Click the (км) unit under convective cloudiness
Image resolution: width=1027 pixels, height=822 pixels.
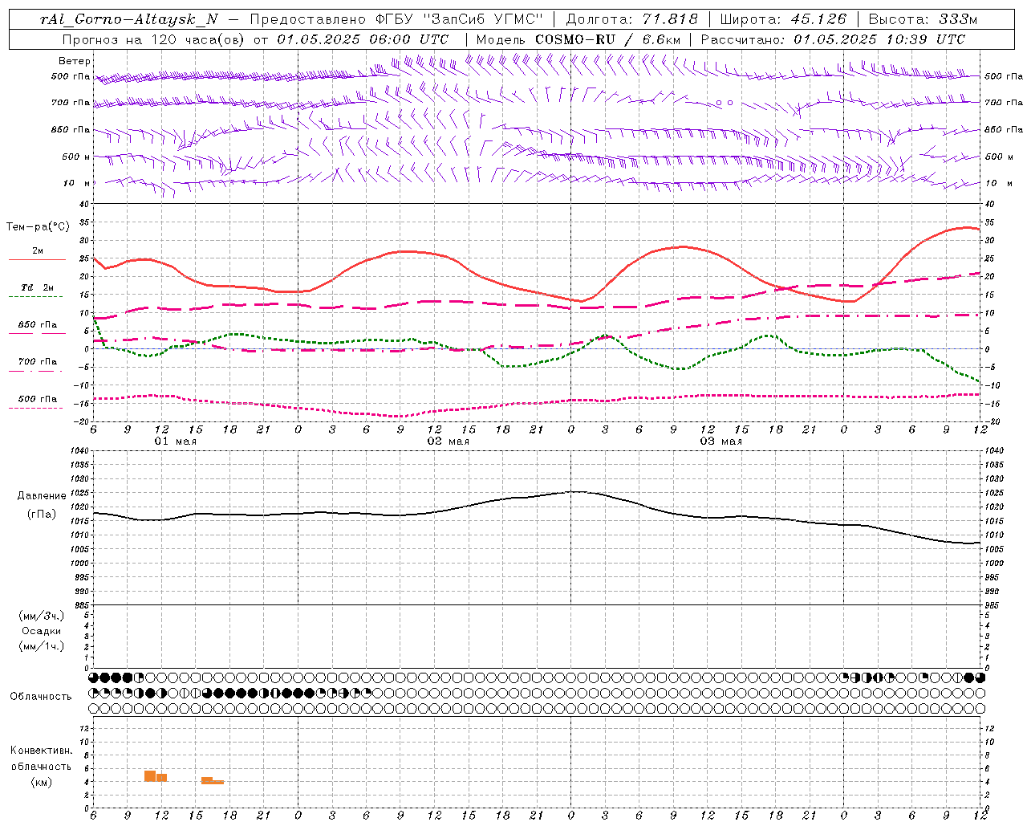(x=41, y=782)
